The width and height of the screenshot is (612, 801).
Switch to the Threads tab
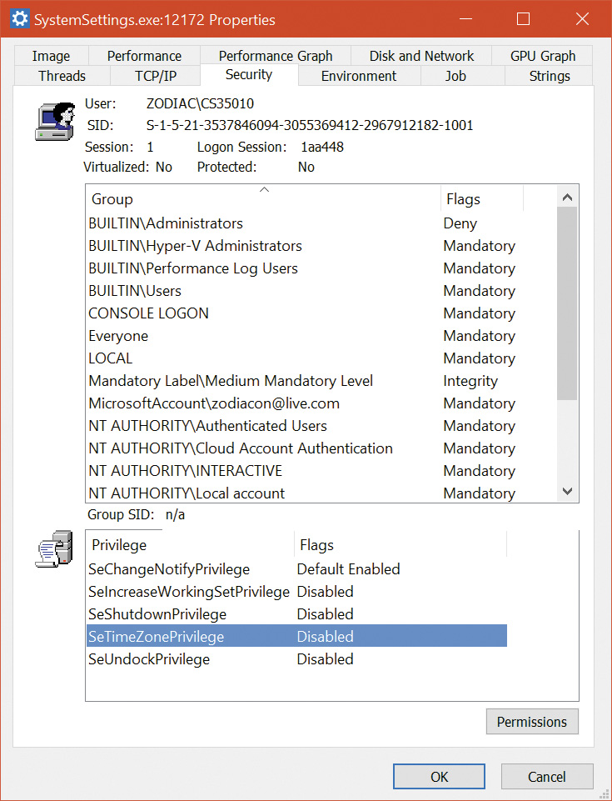coord(62,76)
